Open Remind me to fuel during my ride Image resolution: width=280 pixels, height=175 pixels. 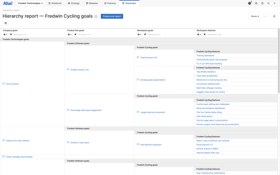212,80
